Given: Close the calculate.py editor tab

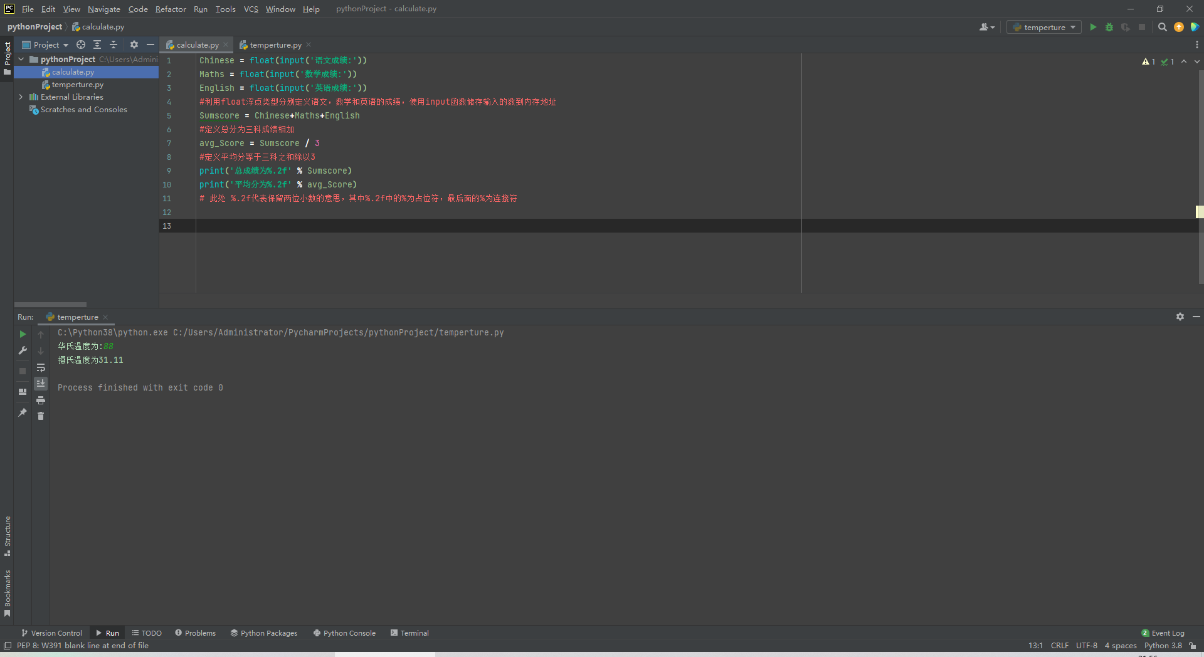Looking at the screenshot, I should [x=226, y=45].
